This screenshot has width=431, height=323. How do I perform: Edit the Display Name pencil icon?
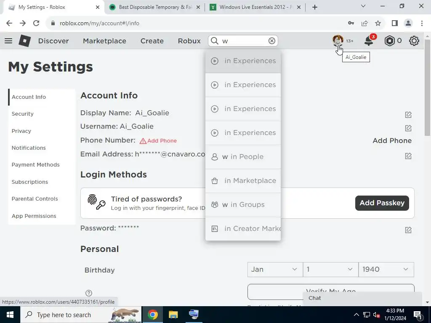click(408, 114)
